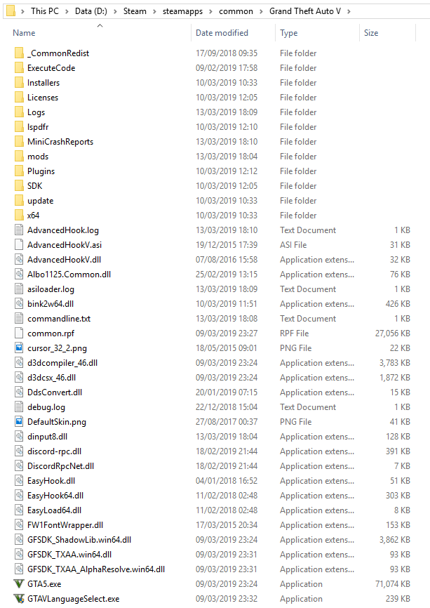Select GFSDK_ShadowLib.win64.dll file name
430x608 pixels.
[x=79, y=539]
